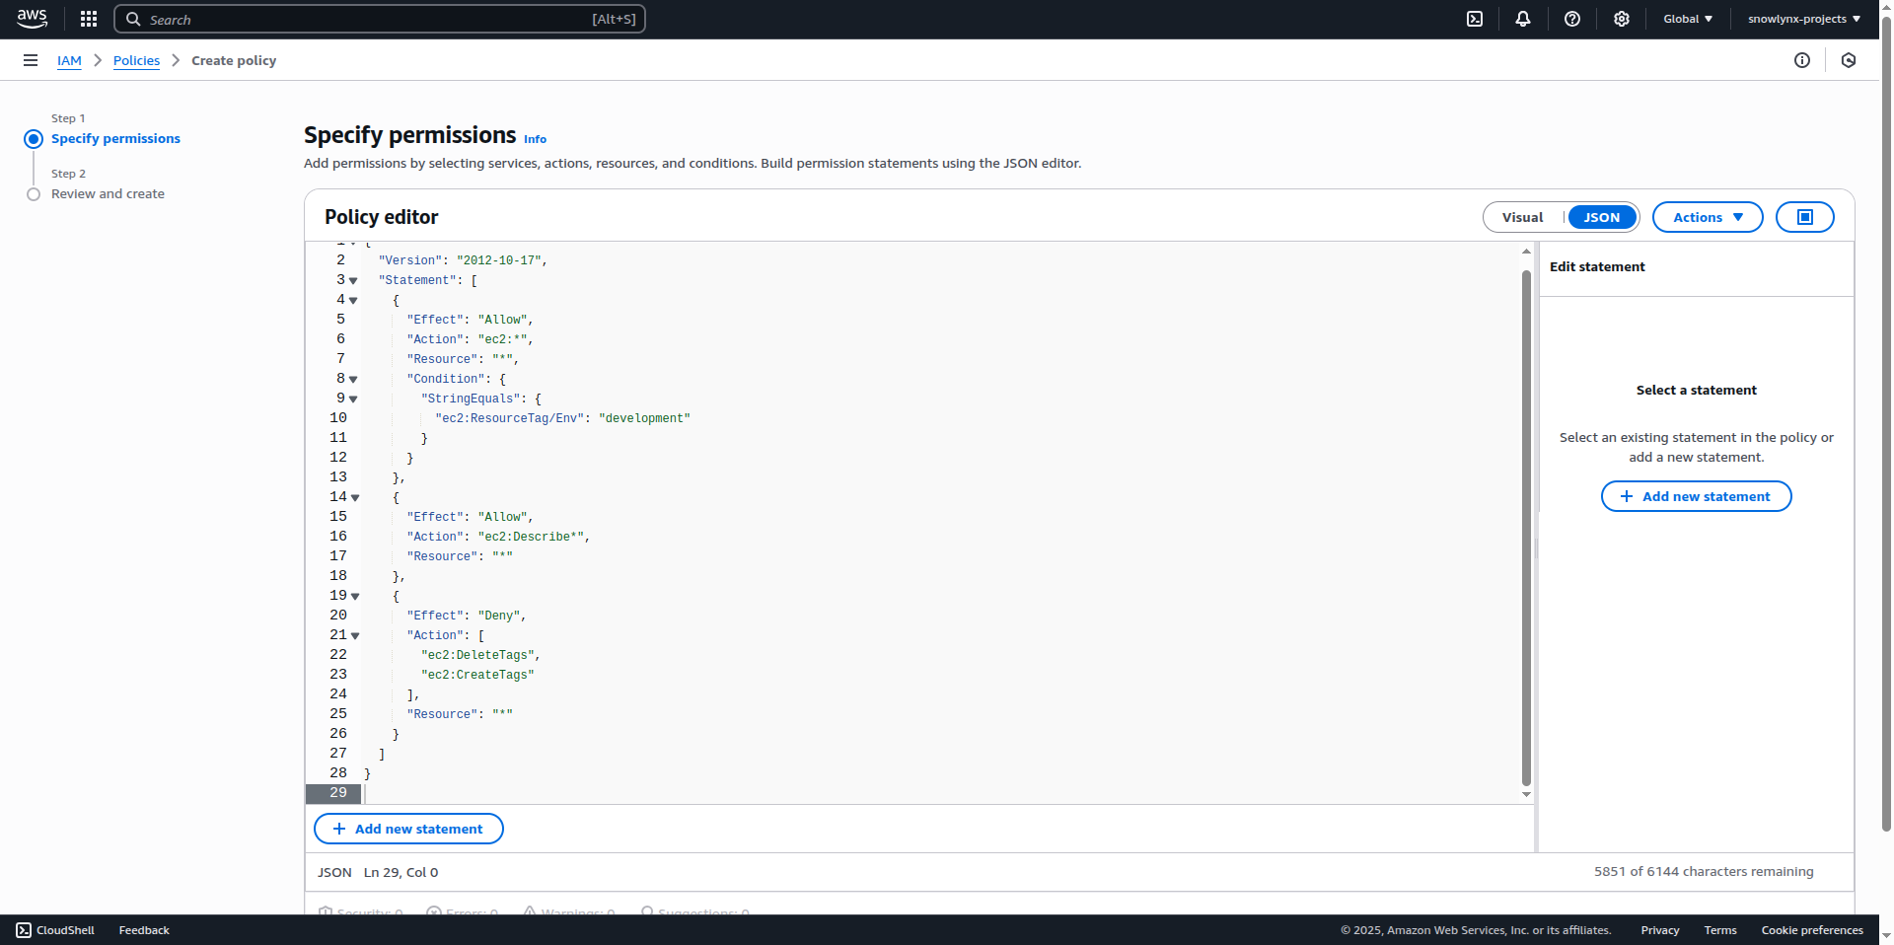The width and height of the screenshot is (1894, 945).
Task: Toggle the side navigation hamburger menu
Action: [x=31, y=60]
